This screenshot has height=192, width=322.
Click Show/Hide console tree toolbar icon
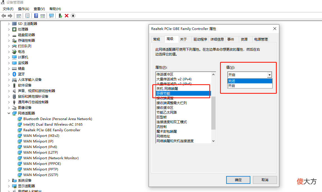(19, 16)
